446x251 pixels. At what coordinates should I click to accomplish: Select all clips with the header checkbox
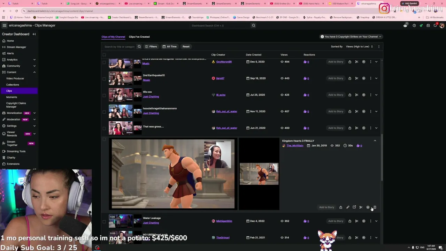click(104, 55)
